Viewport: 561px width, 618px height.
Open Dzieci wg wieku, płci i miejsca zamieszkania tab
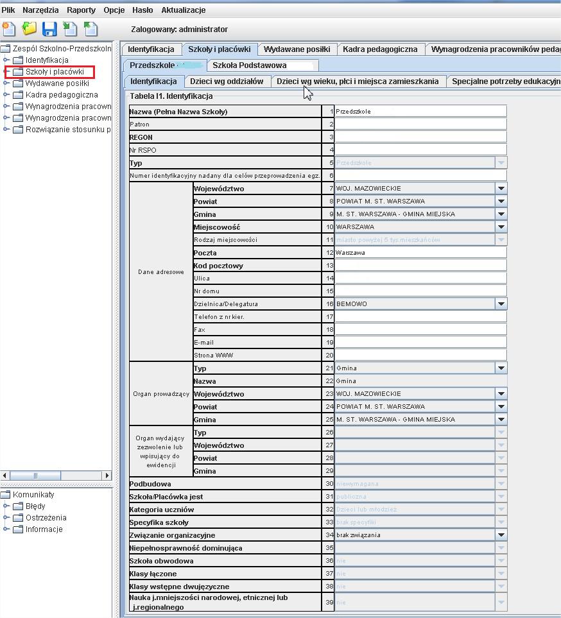(358, 82)
